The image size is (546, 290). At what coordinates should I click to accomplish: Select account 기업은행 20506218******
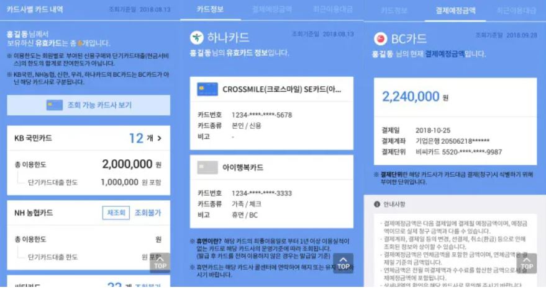point(452,141)
